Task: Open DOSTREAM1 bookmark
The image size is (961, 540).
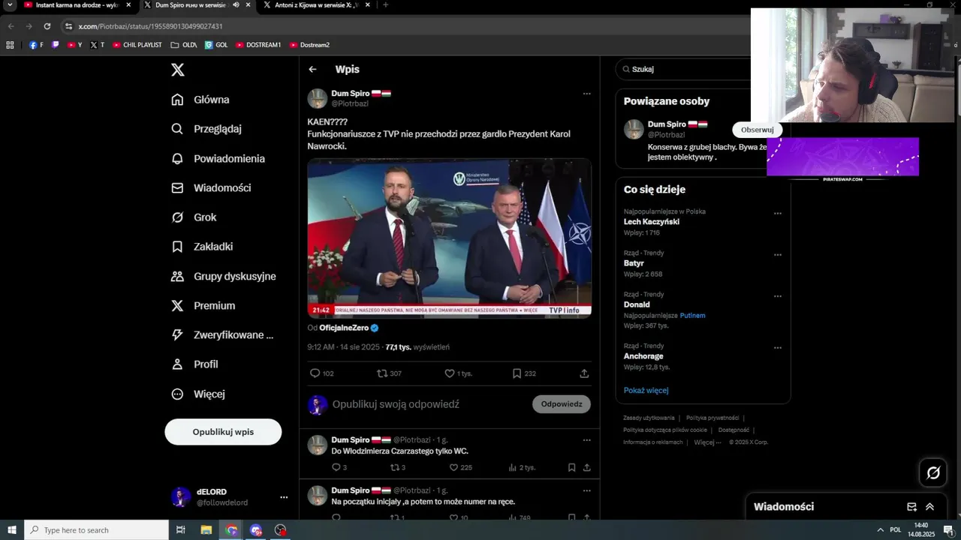Action: pyautogui.click(x=258, y=45)
